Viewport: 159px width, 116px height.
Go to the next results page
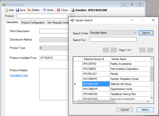tap(142, 50)
